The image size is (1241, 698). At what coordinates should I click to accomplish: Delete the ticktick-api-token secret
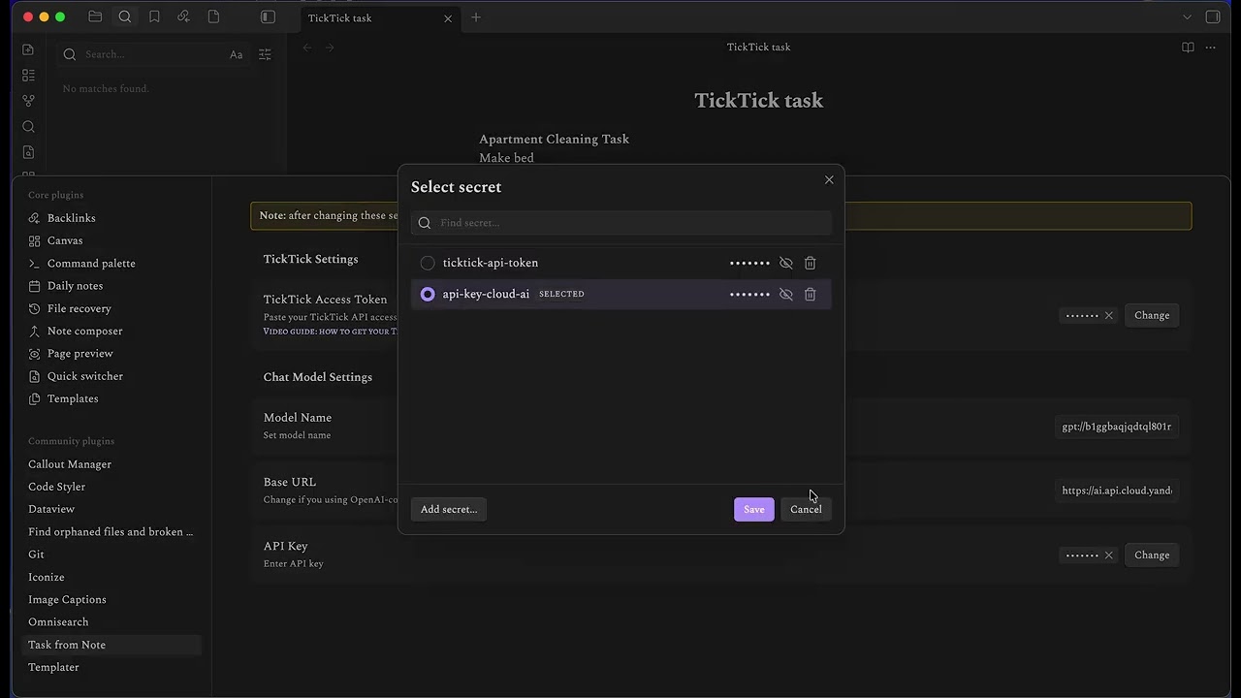811,263
